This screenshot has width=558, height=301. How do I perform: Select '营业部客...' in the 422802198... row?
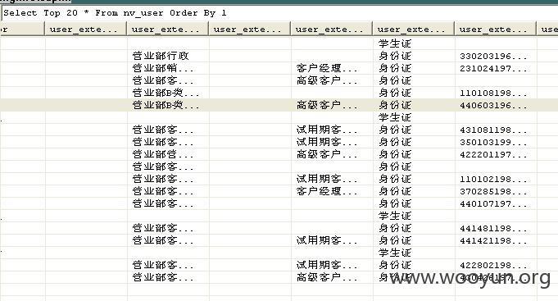162,266
